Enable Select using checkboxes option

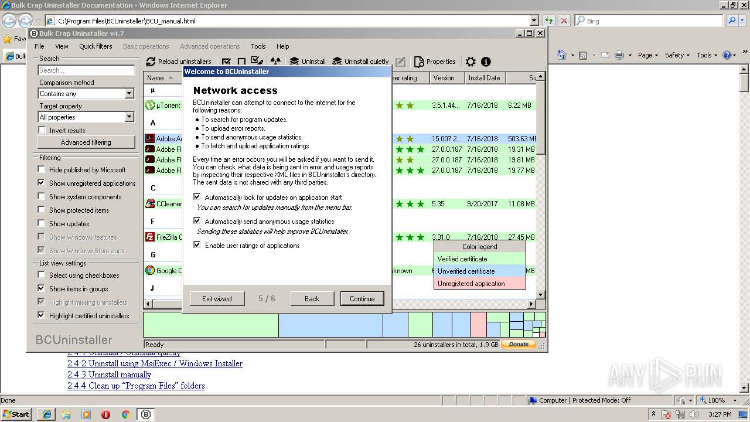[x=42, y=275]
